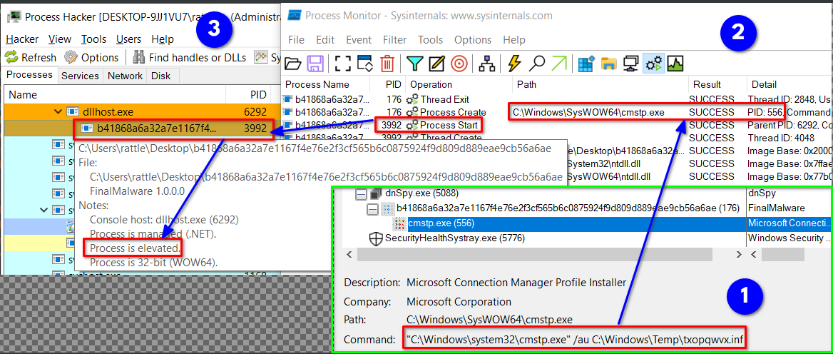
Task: Open the Edit menu in Process Monitor
Action: pyautogui.click(x=325, y=39)
